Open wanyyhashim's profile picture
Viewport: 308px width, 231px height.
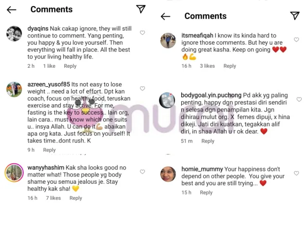point(14,172)
